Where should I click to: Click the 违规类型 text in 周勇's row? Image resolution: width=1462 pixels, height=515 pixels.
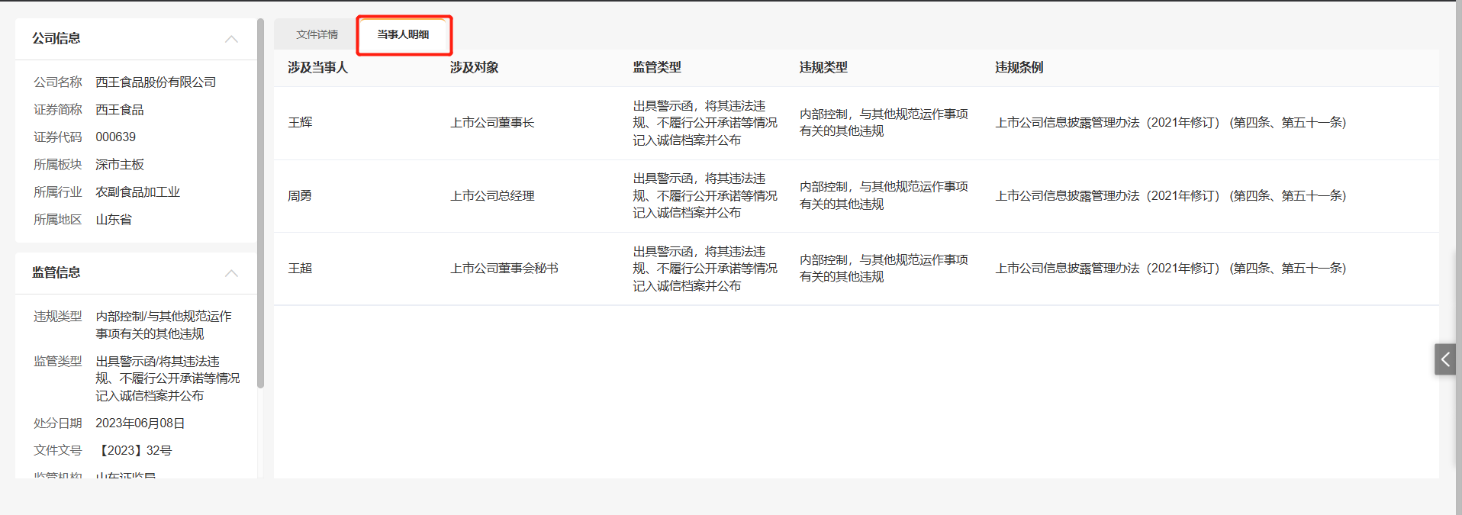pyautogui.click(x=884, y=195)
